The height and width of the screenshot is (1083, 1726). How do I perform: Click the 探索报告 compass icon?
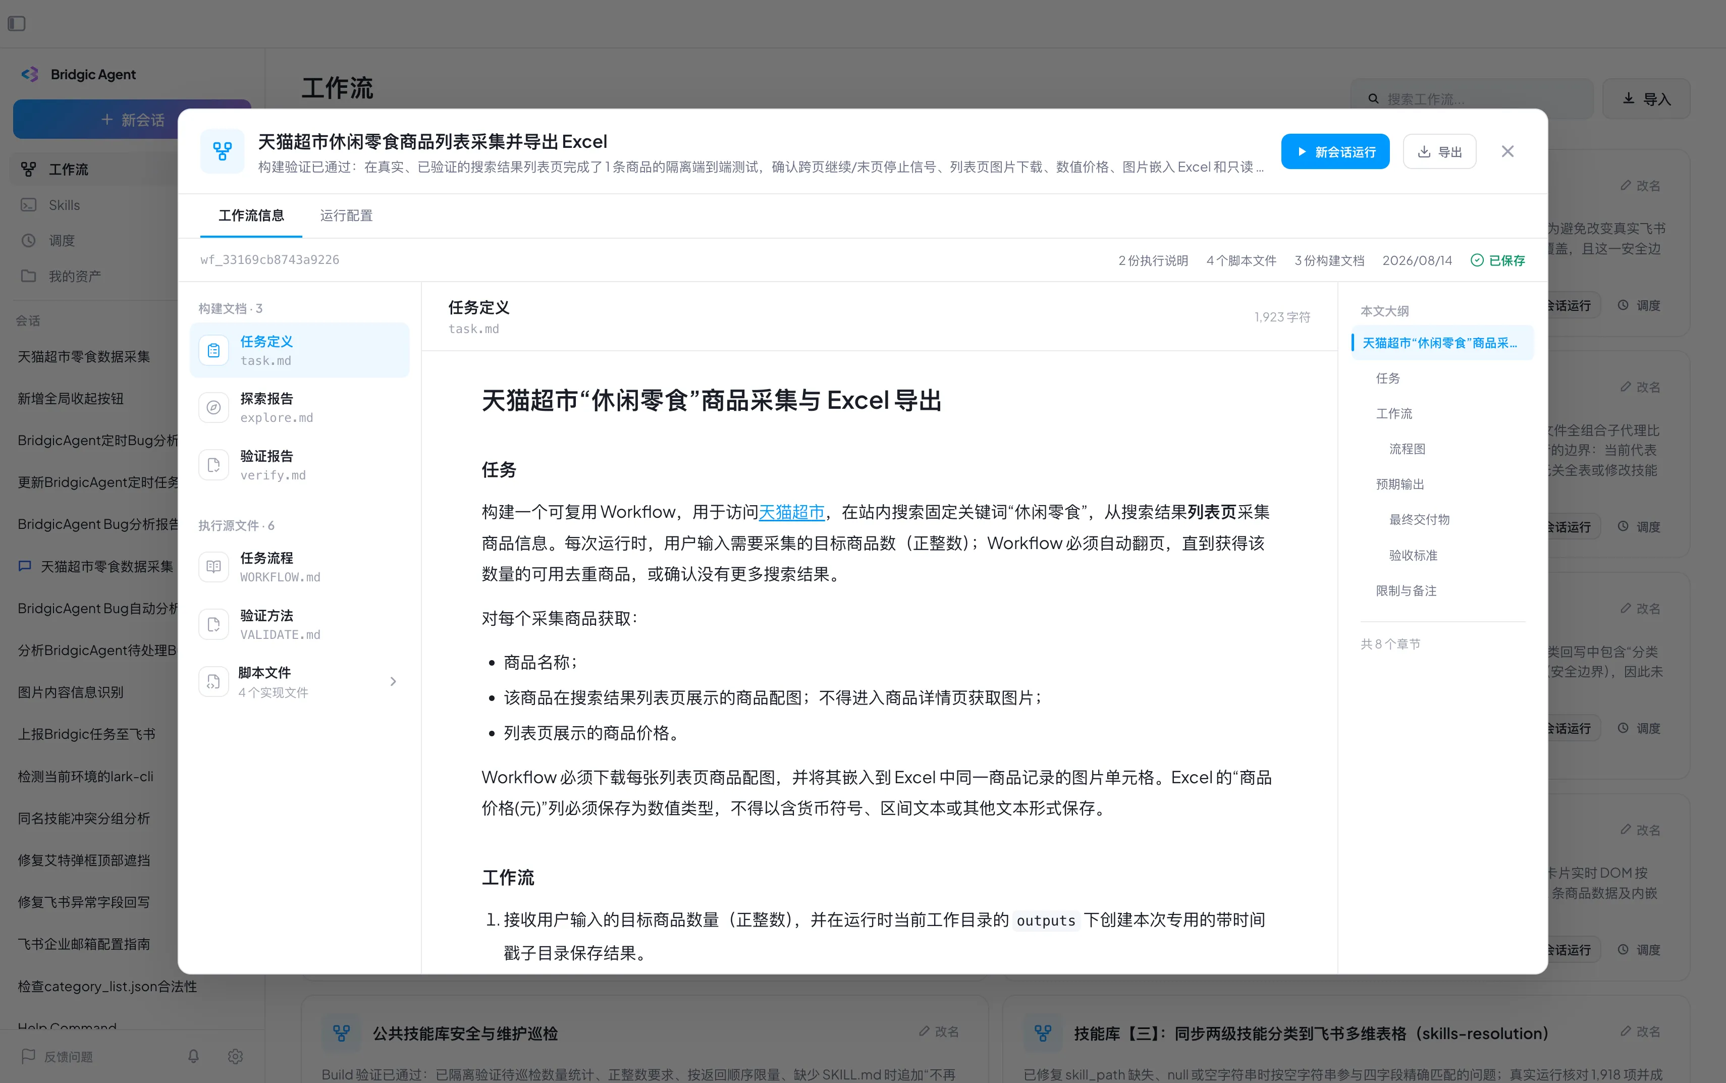click(x=213, y=408)
